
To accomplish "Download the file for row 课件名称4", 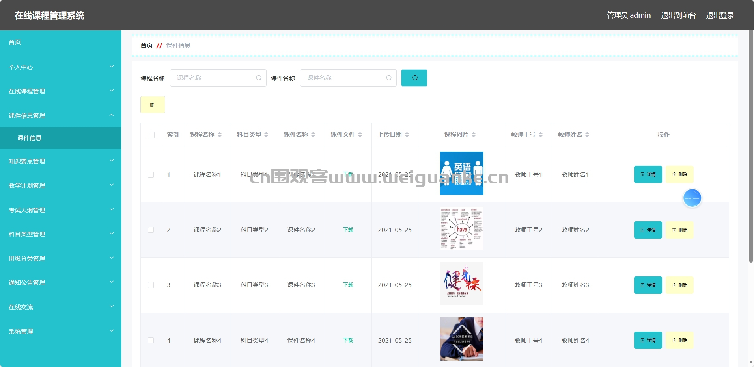I will point(348,340).
